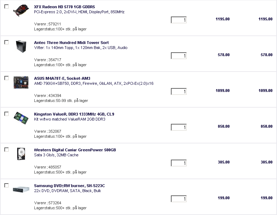Select the Antec Three Hundred row checkbox
Screen dimensions: 277x215
(x=6, y=42)
